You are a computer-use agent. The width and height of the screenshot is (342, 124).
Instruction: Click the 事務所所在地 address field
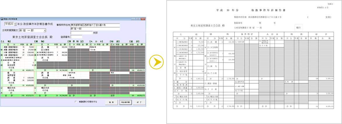tap(95, 25)
